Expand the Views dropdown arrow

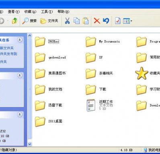131,21
